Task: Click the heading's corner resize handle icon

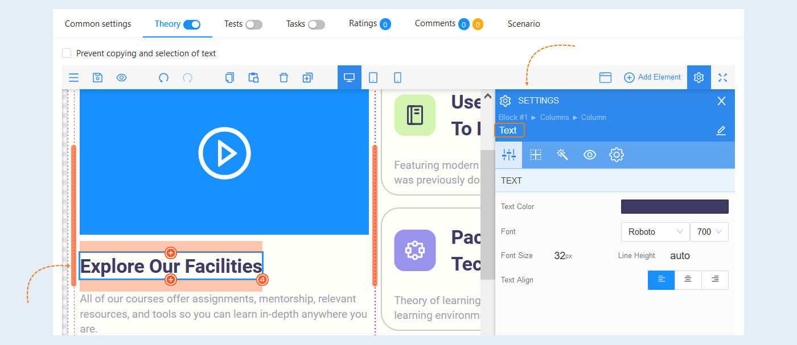Action: click(x=262, y=280)
